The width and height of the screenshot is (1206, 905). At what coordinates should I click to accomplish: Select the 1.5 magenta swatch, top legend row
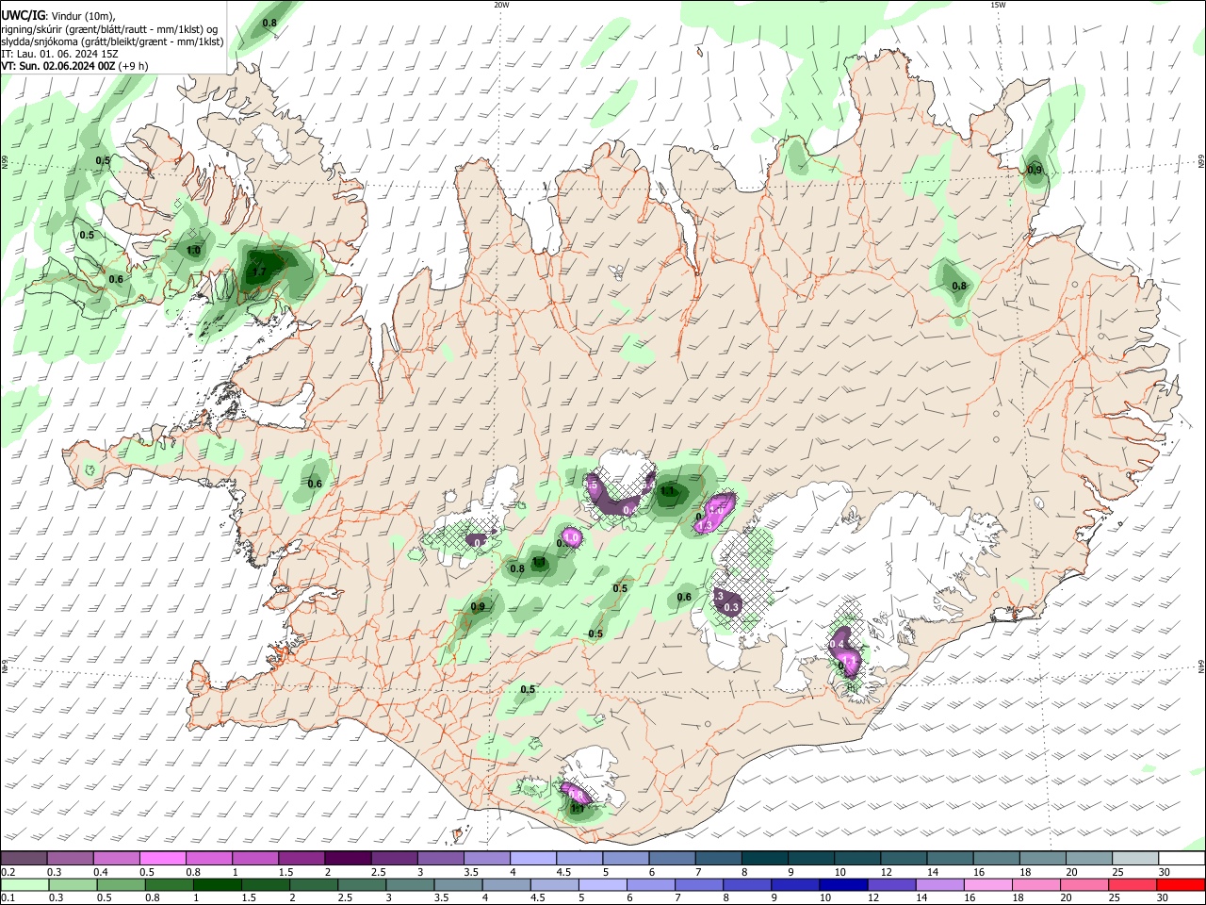[x=301, y=858]
